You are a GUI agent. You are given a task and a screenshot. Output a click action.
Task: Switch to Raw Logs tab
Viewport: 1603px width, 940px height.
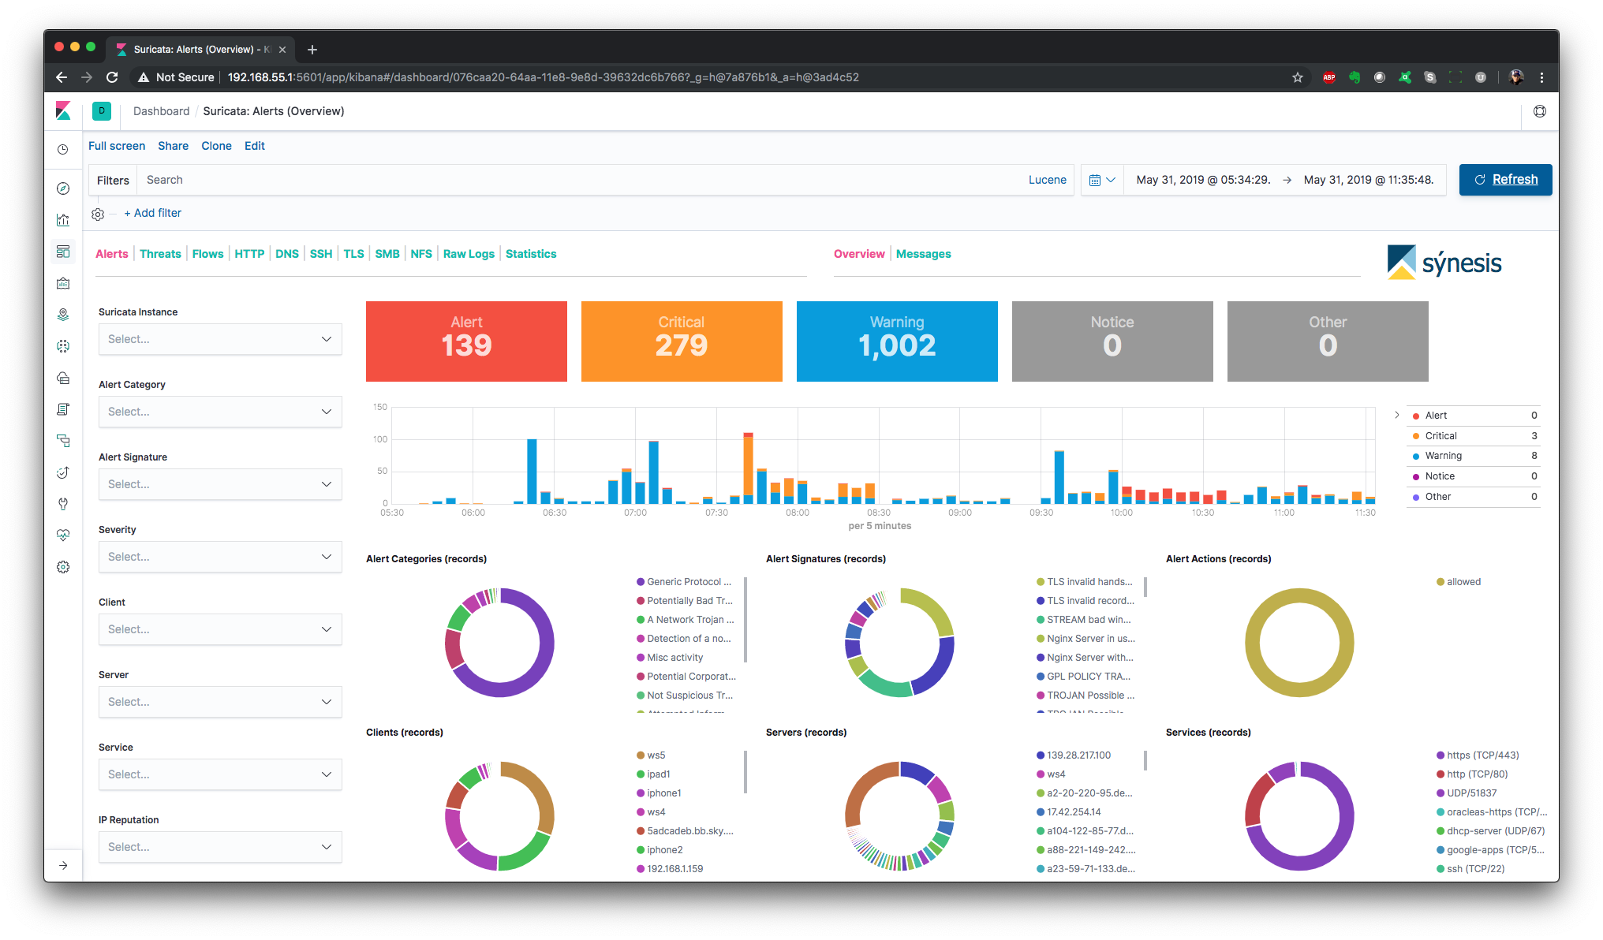point(469,254)
